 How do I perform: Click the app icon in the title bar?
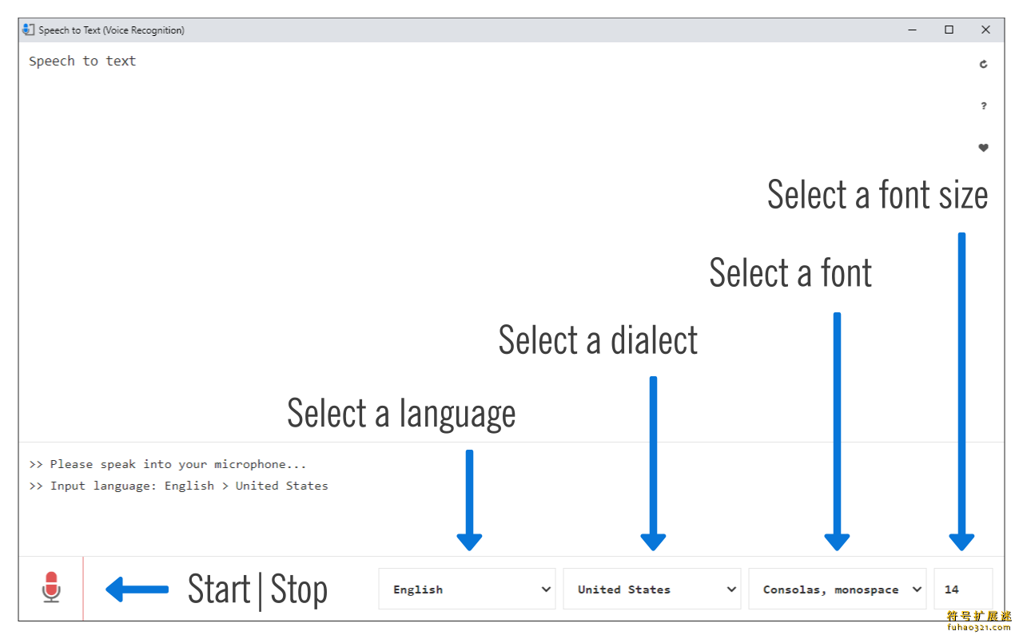tap(29, 30)
